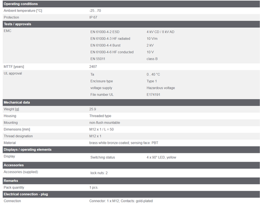The width and height of the screenshot is (260, 204).
Task: Select the Mounting row label
Action: (10, 123)
